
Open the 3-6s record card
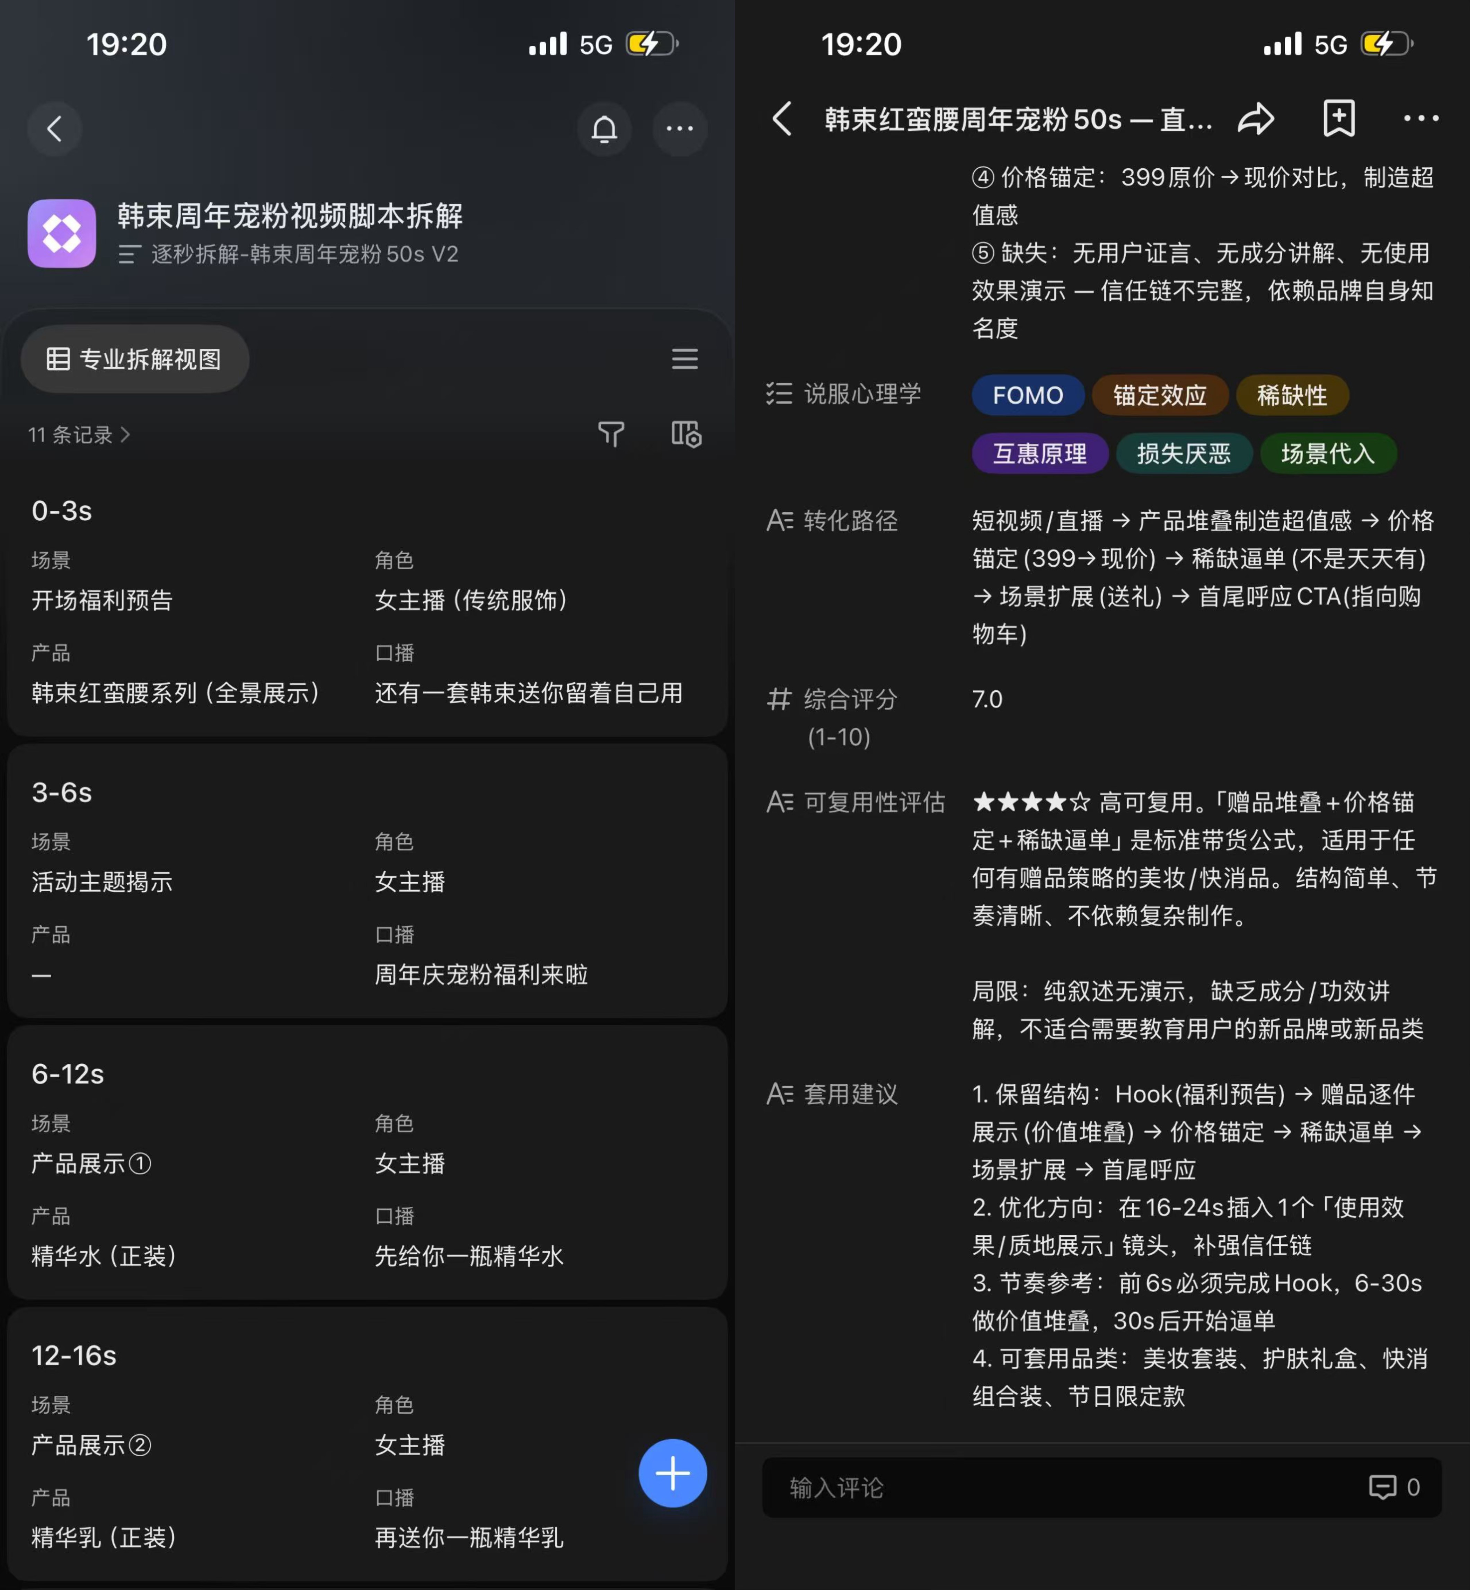(x=367, y=881)
